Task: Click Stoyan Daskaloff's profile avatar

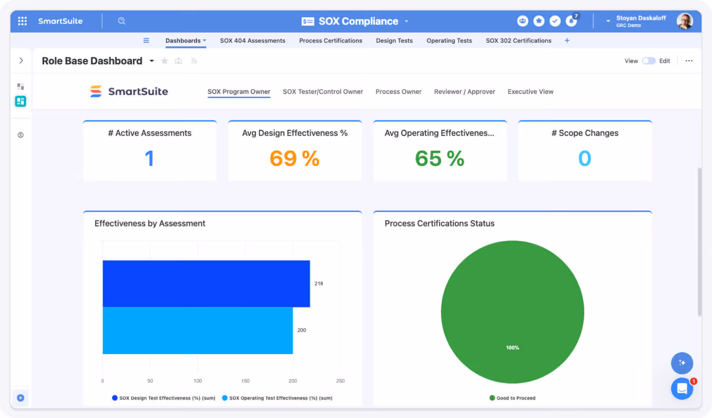Action: point(684,21)
